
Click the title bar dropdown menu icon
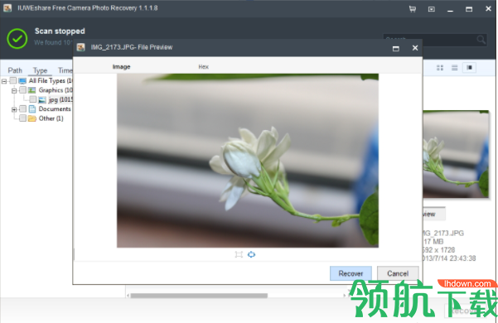[x=432, y=9]
